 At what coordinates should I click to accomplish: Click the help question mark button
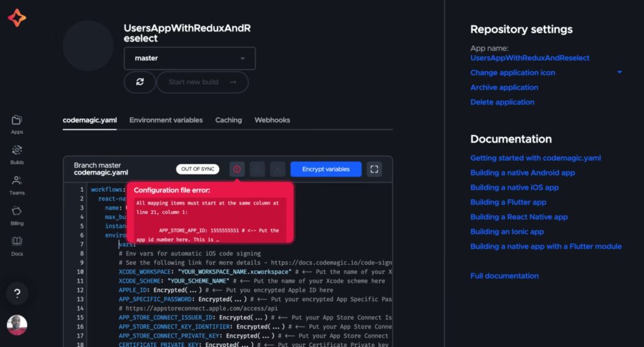17,294
